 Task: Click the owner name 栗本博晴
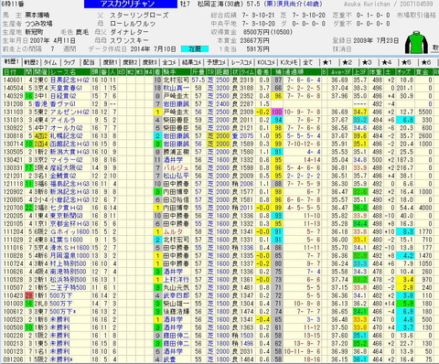coord(37,15)
